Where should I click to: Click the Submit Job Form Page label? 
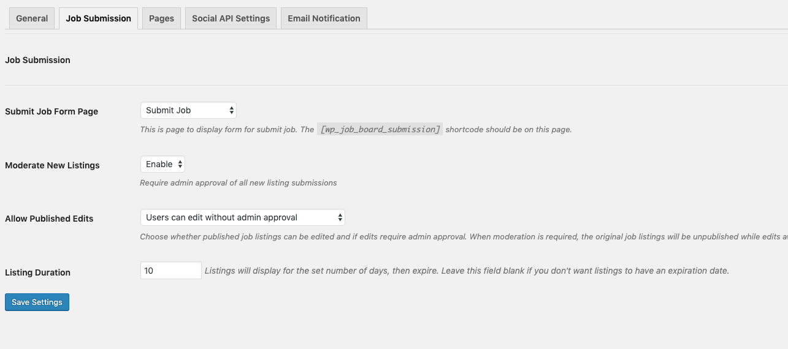(x=52, y=111)
